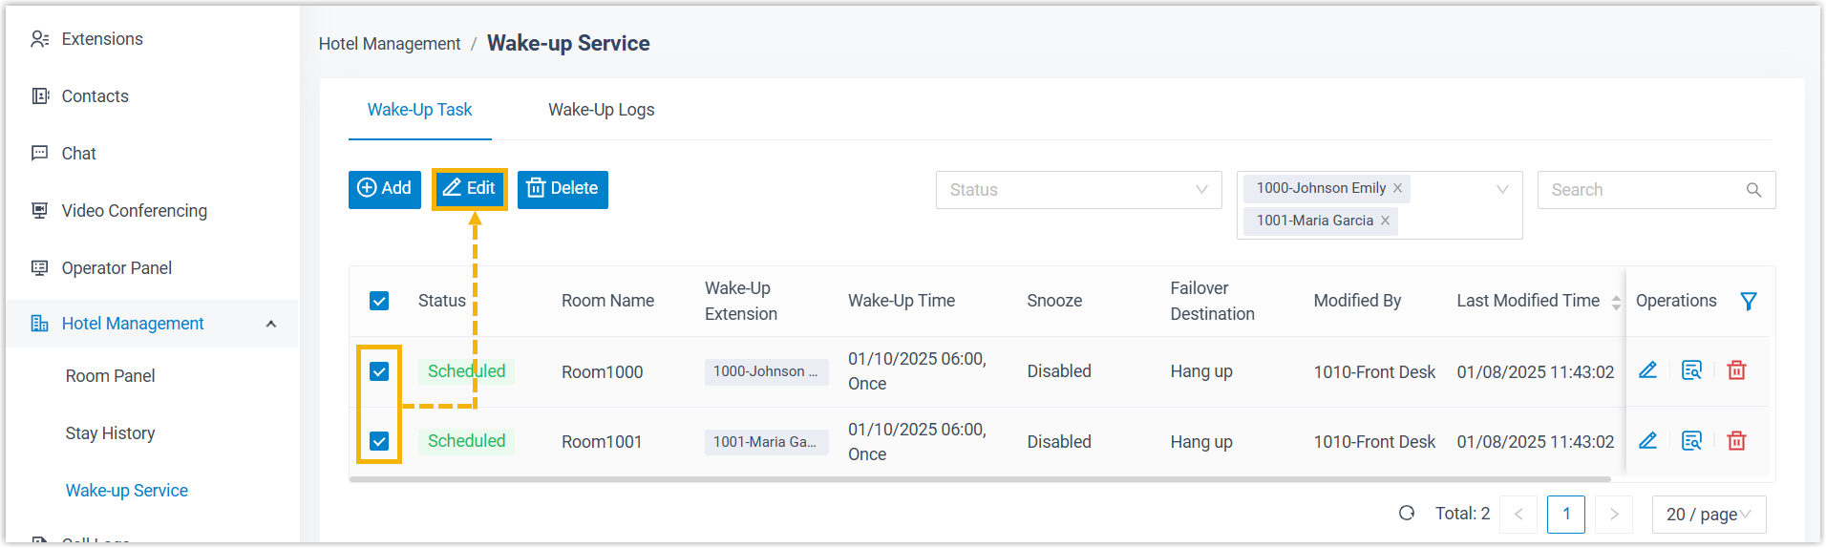Click the magnifier icon in Search box
This screenshot has height=548, width=1826.
pyautogui.click(x=1753, y=190)
